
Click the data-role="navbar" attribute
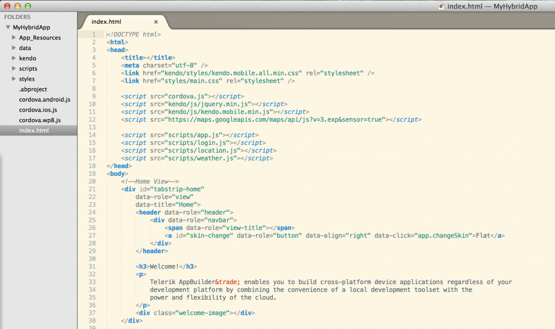pyautogui.click(x=201, y=220)
